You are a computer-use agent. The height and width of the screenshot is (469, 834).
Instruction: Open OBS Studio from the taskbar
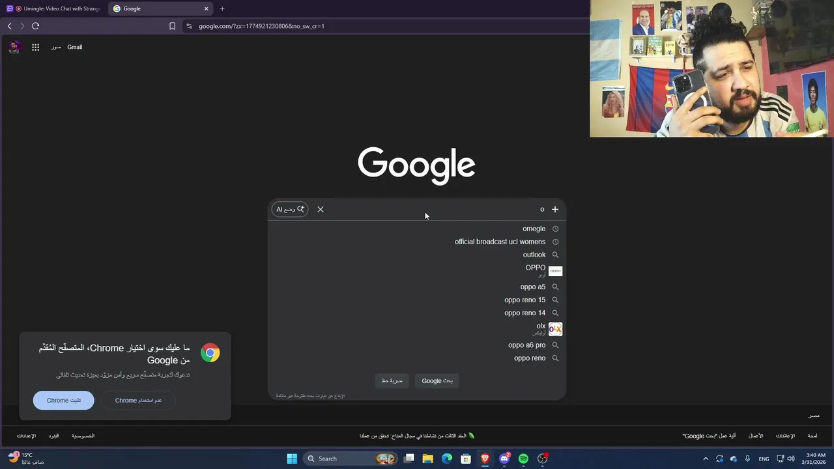pos(543,459)
